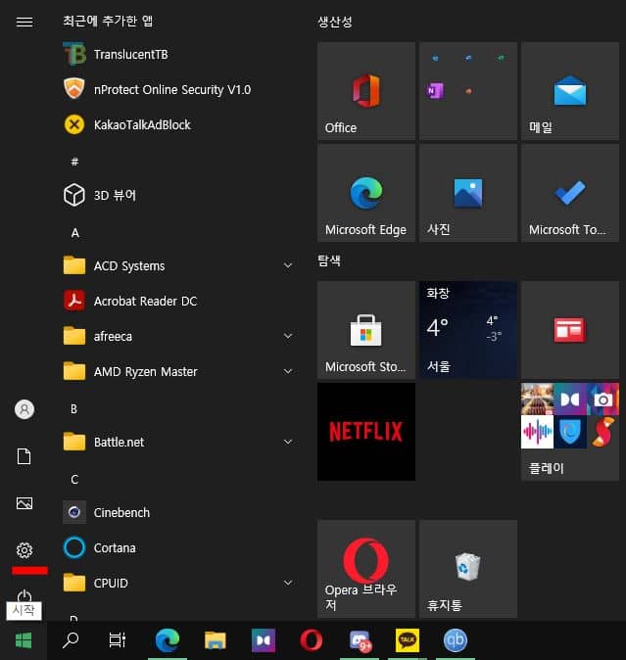Open the Opera 브라우저 tile
The height and width of the screenshot is (660, 626).
[366, 569]
